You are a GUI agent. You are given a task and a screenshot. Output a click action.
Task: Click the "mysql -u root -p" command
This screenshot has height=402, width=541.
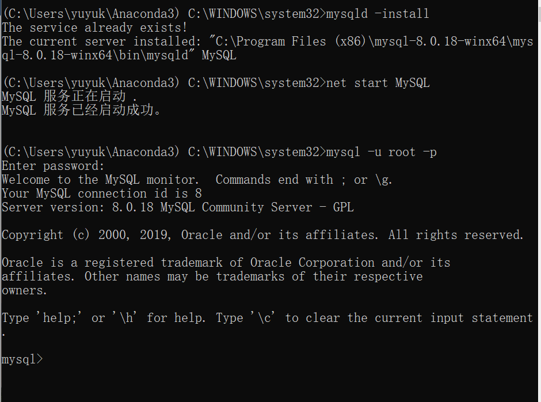click(381, 152)
